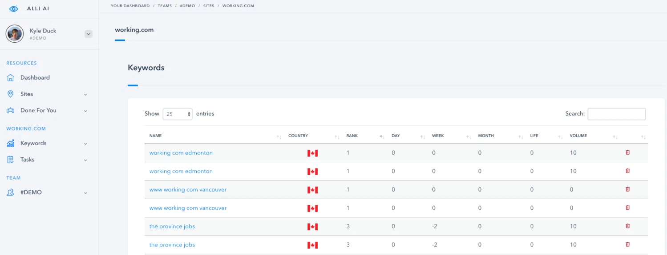The width and height of the screenshot is (667, 255).
Task: Open the first www working com vancouver link
Action: tap(188, 190)
